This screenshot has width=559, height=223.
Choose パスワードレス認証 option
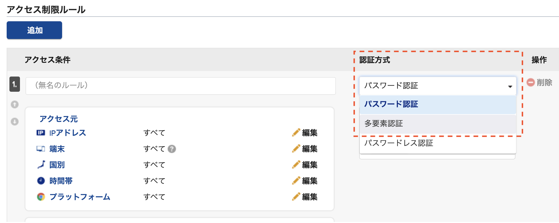pos(438,143)
